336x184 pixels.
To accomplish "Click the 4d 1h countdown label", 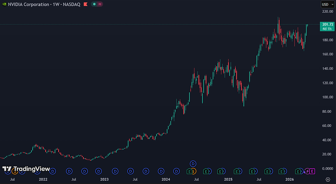I will (x=327, y=29).
